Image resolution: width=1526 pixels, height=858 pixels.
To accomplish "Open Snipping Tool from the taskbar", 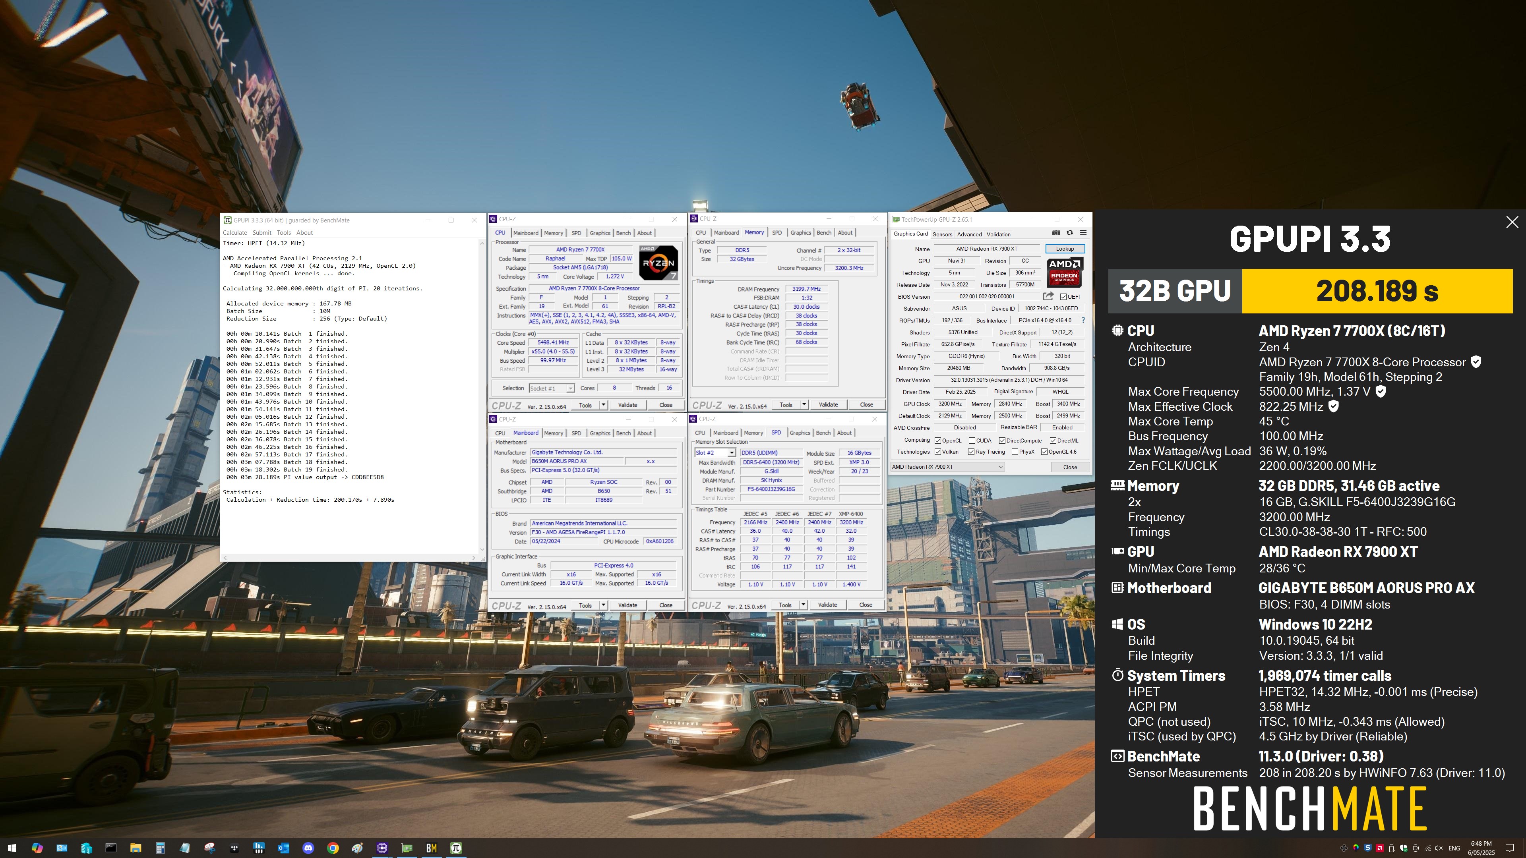I will (x=210, y=848).
